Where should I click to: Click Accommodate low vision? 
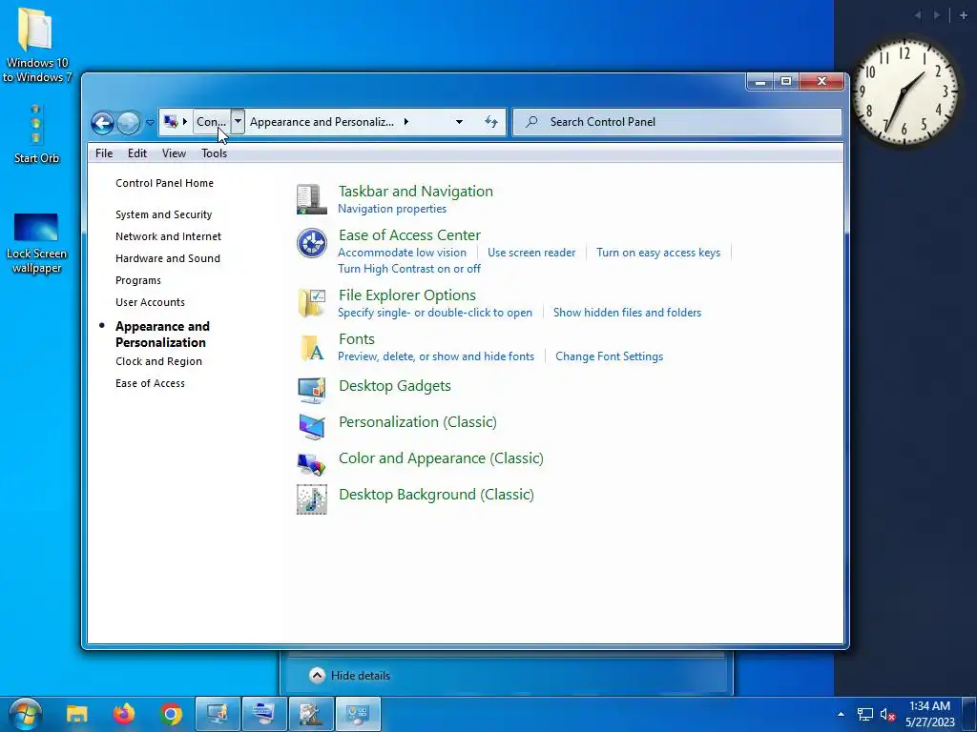coord(402,252)
